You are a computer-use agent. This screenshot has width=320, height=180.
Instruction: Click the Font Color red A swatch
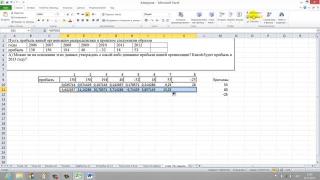(x=70, y=20)
